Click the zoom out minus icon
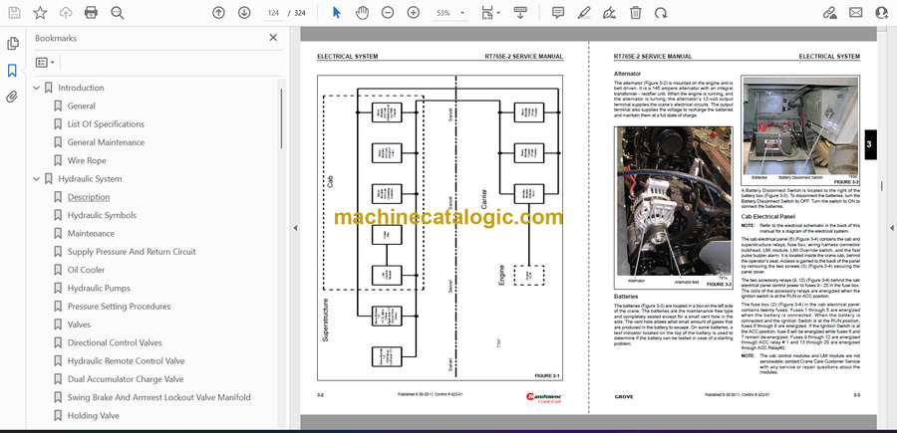897x433 pixels. tap(386, 13)
